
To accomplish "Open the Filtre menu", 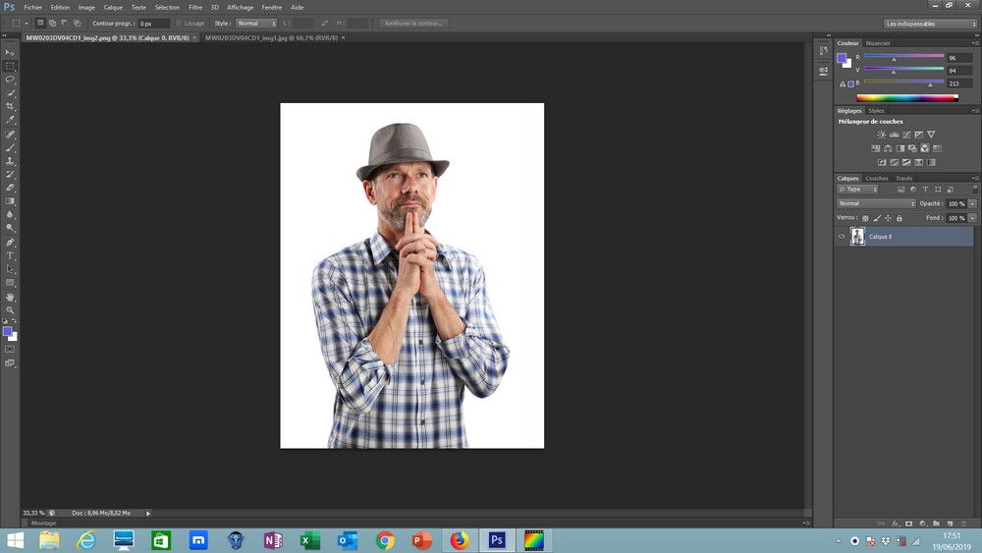I will (x=195, y=7).
